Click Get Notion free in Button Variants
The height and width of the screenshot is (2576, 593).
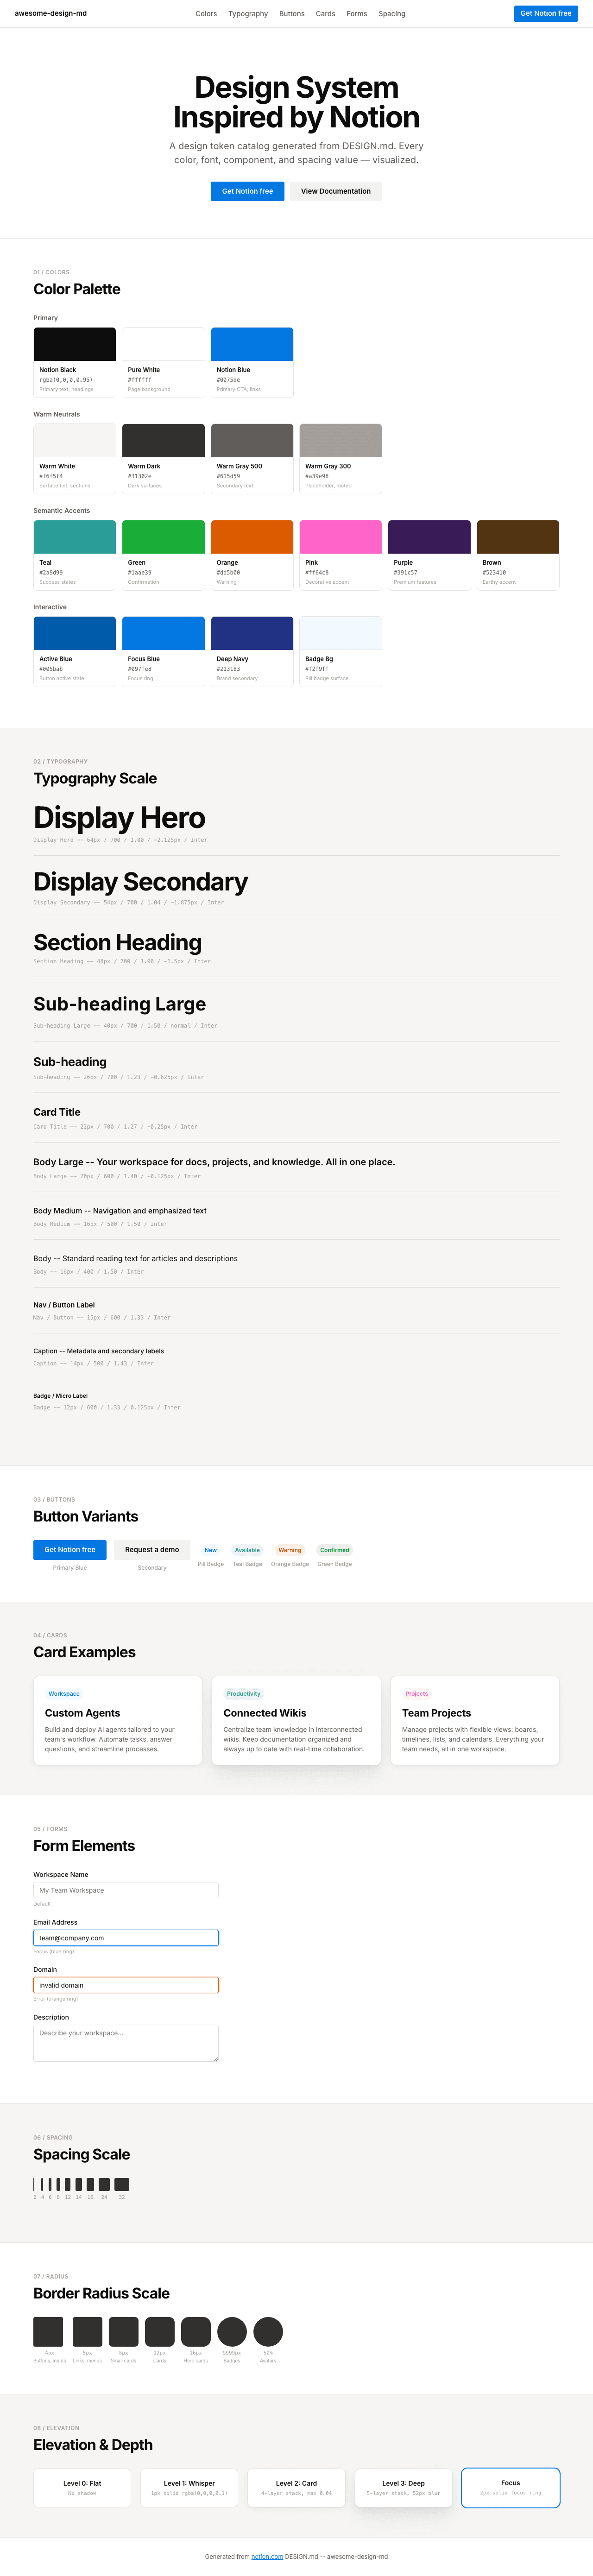(x=70, y=1549)
